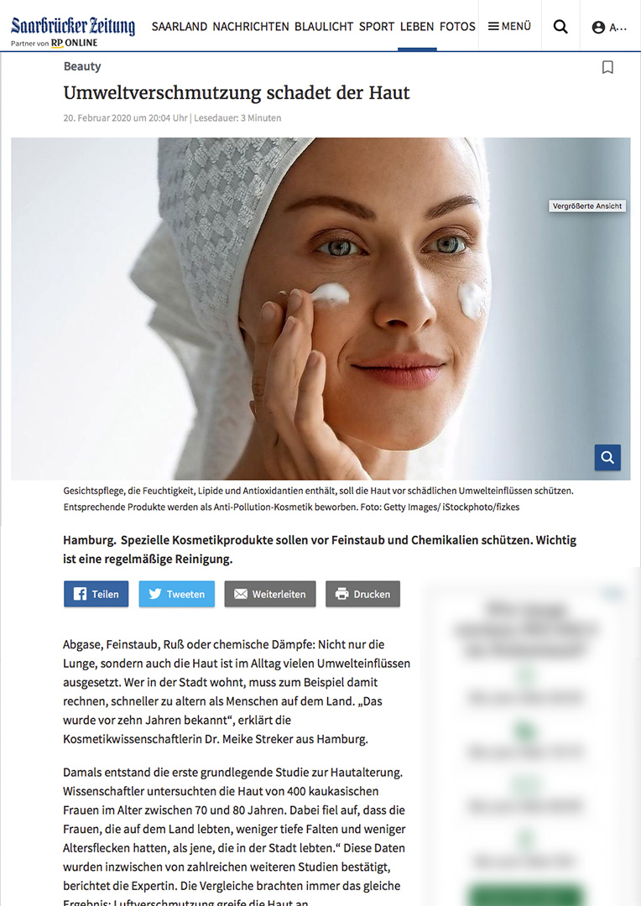Tweet the article with Tweeten button

(x=177, y=594)
